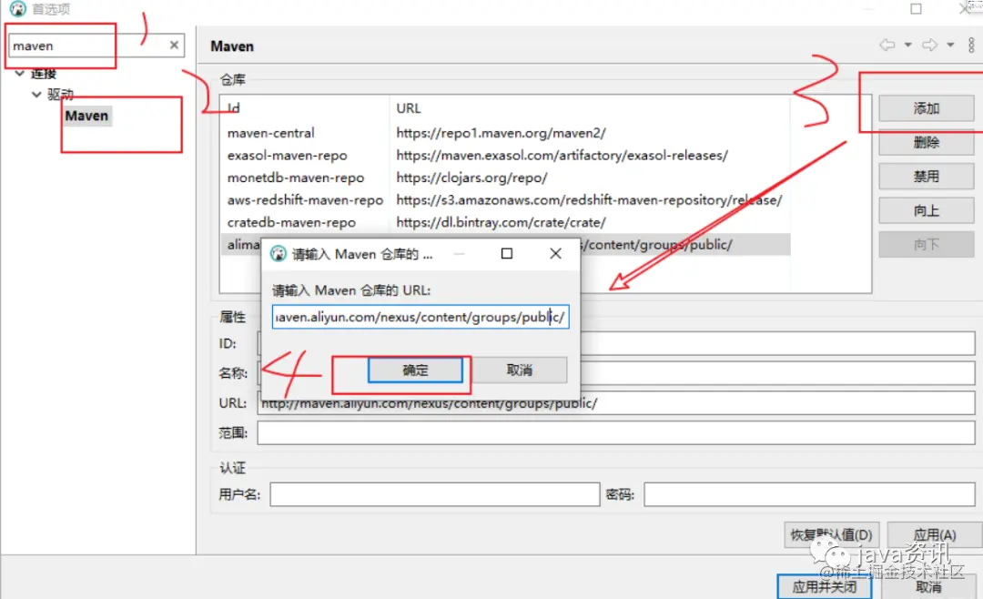Click the forward navigation arrow icon

tap(929, 46)
